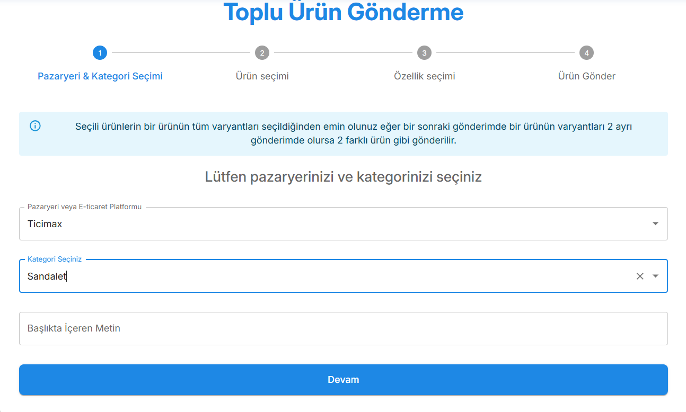Click the Özellik seçimi step label
686x412 pixels.
pos(424,76)
